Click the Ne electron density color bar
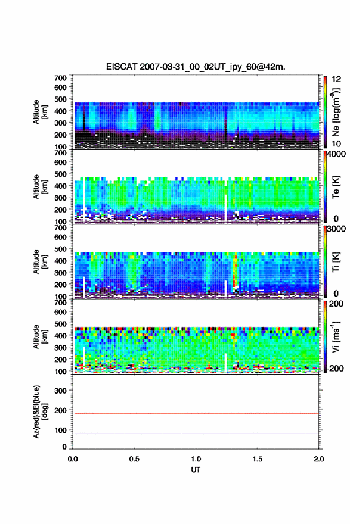 click(x=325, y=112)
